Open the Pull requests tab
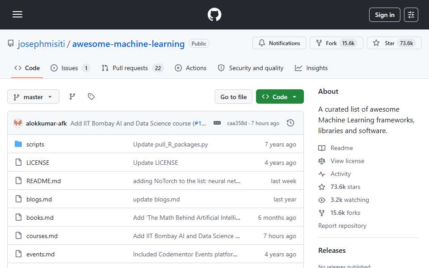429x268 pixels. (x=132, y=68)
